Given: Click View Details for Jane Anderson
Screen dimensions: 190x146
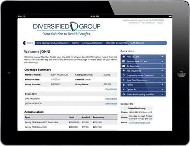Looking at the screenshot, I should point(111,99).
